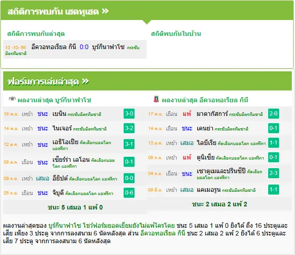Click the 0-6 score badge for จิบูตี
The height and width of the screenshot is (255, 295).
[129, 193]
